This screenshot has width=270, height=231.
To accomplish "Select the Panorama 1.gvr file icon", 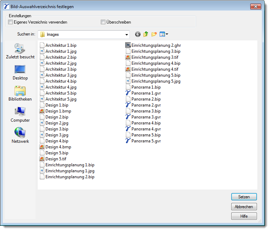I will tap(128, 93).
